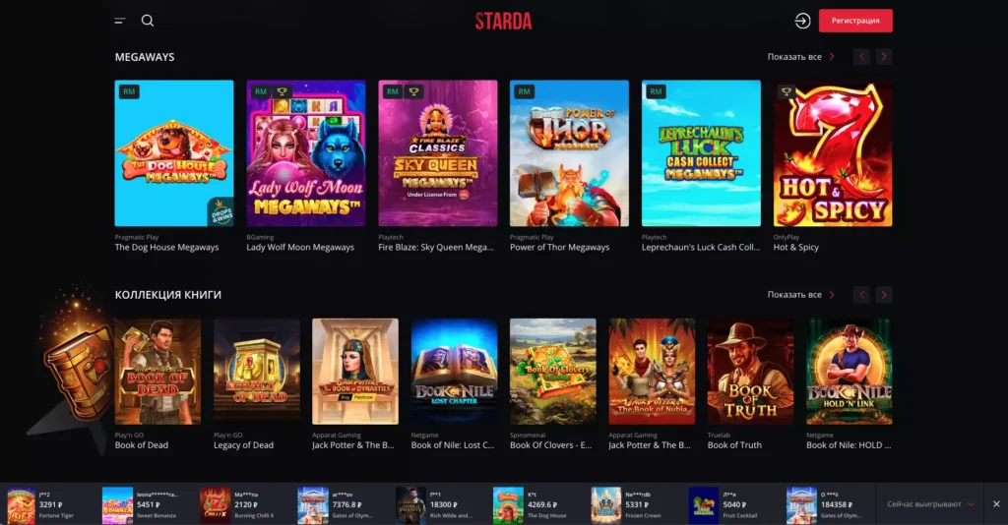Image resolution: width=1008 pixels, height=525 pixels.
Task: Click RM badge on Power of Thor
Action: pyautogui.click(x=524, y=91)
